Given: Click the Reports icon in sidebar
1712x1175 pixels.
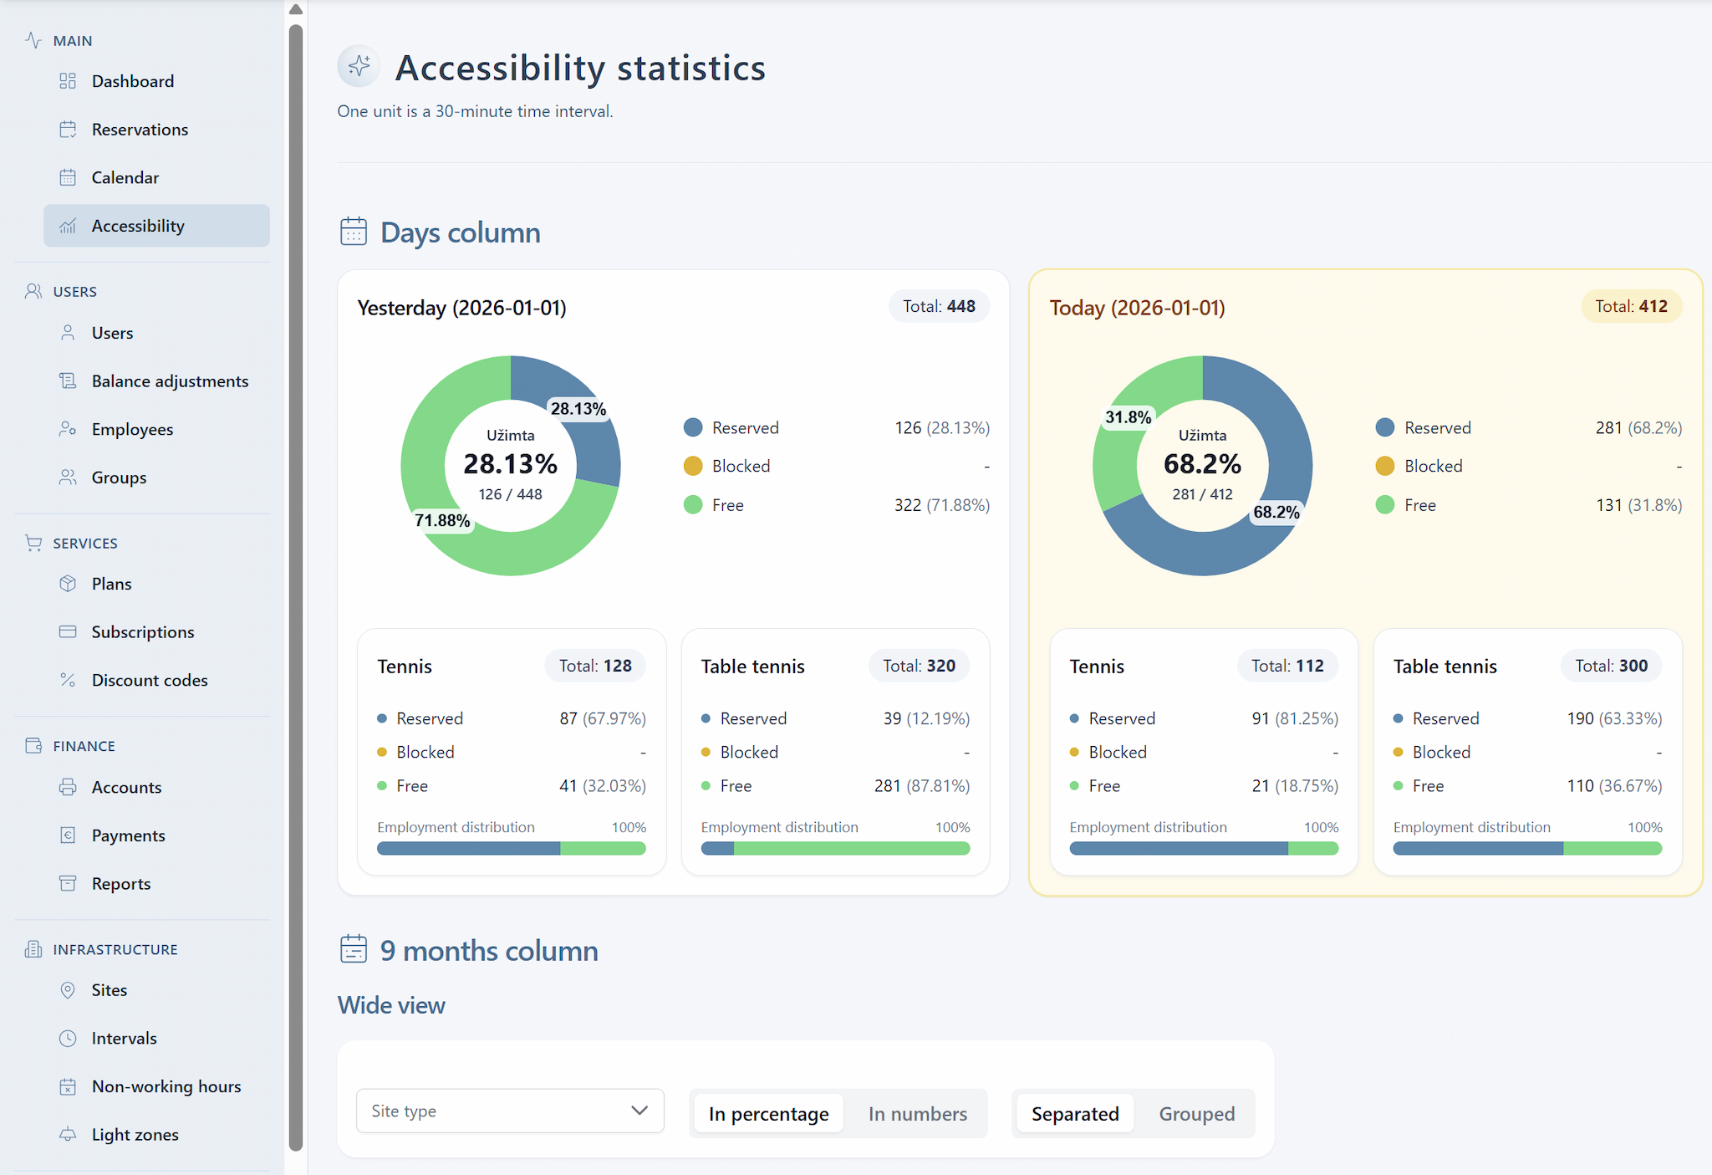Looking at the screenshot, I should pos(68,883).
